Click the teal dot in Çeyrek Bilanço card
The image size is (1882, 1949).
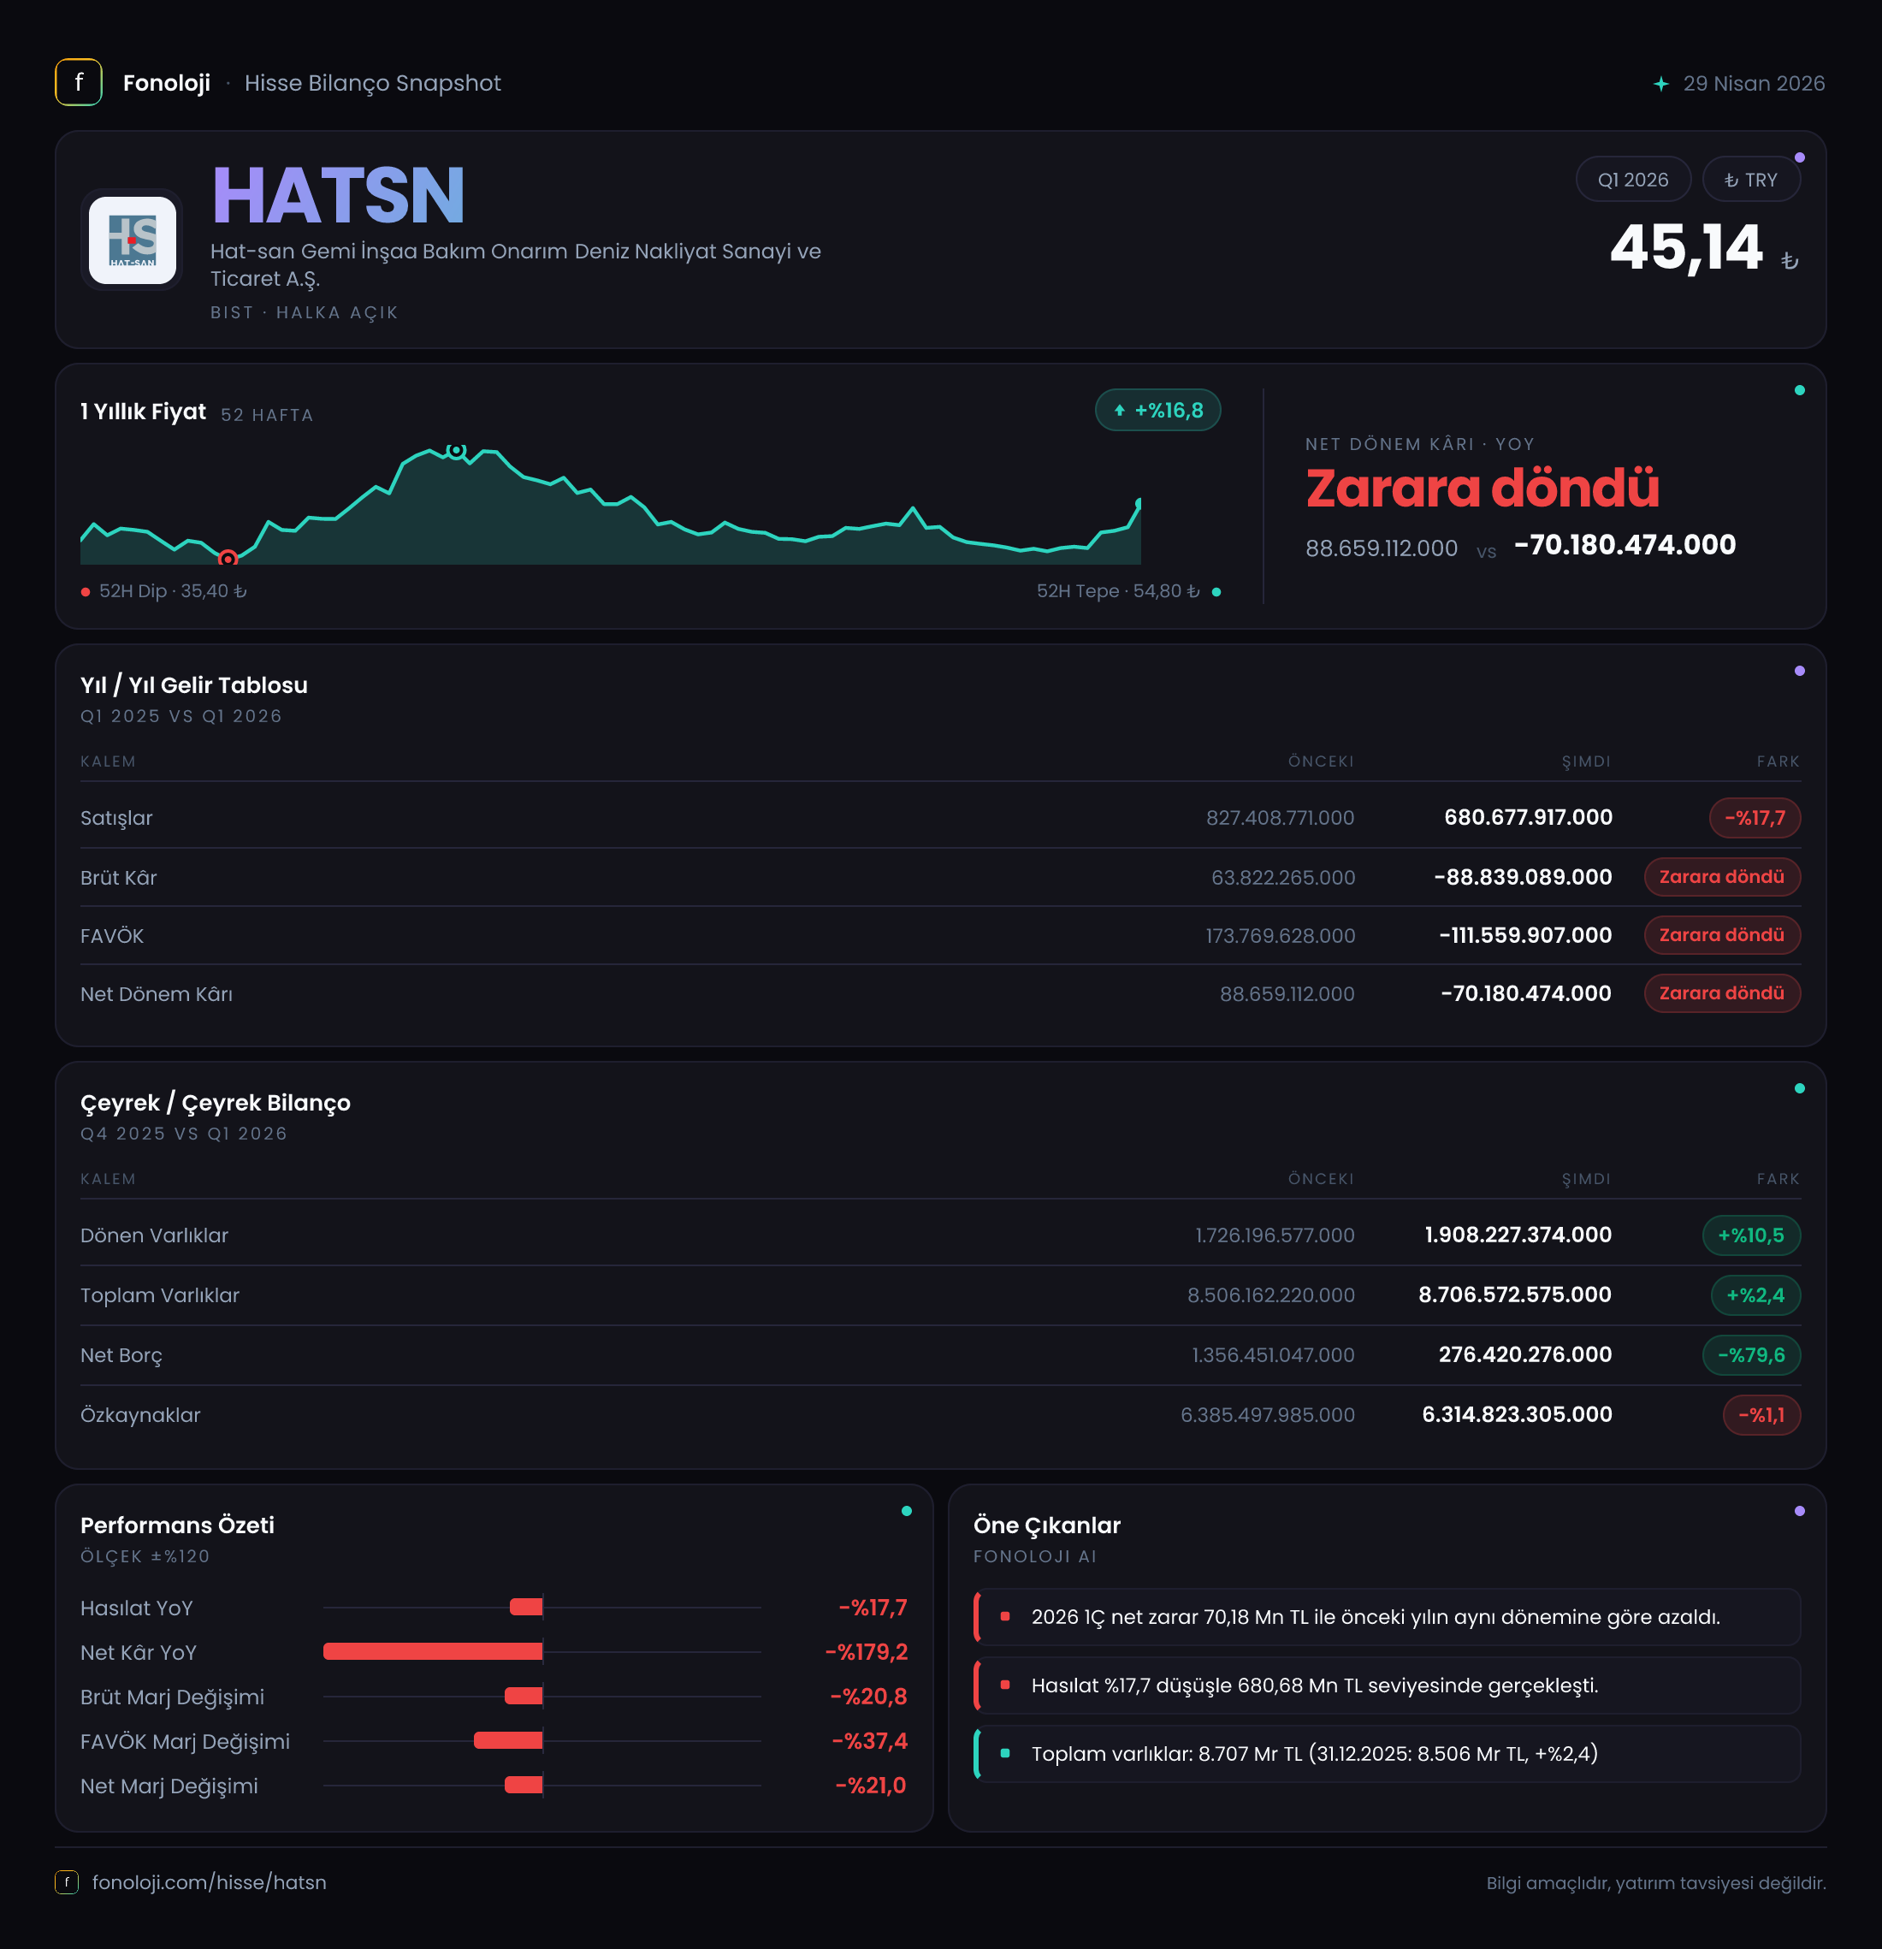coord(1800,1089)
